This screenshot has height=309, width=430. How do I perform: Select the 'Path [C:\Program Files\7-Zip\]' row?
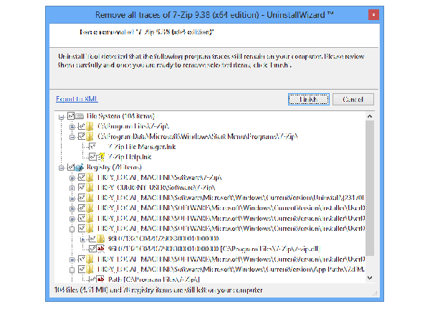pyautogui.click(x=154, y=280)
